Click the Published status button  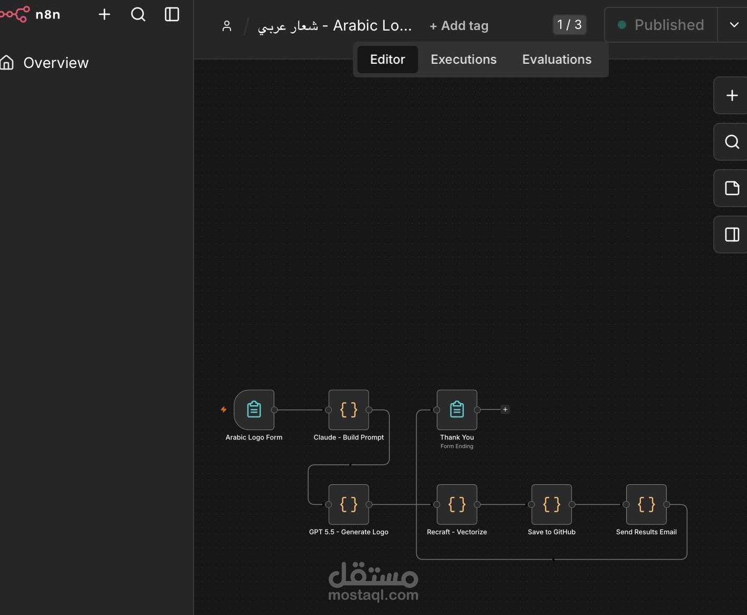click(661, 25)
